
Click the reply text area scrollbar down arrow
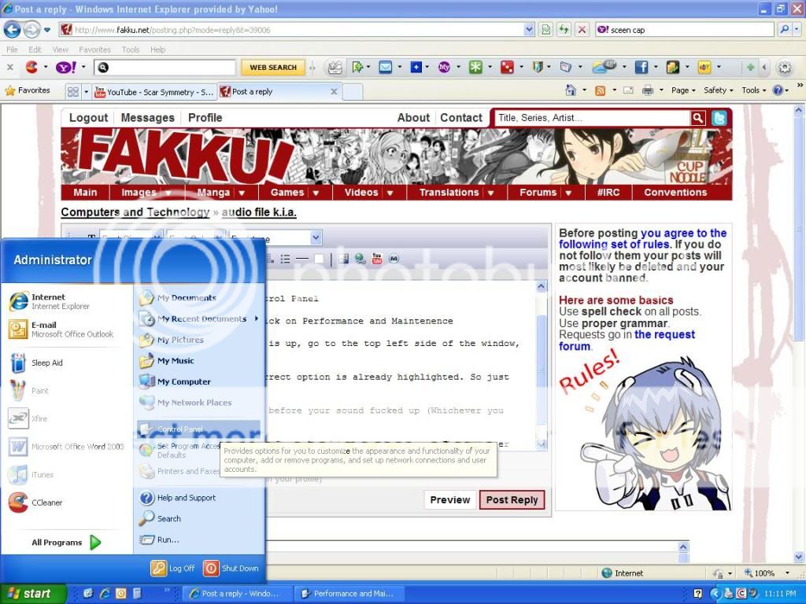click(542, 445)
